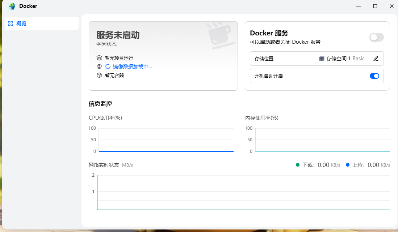Click the layers icon next to 暂无项目运行
398x232 pixels.
[x=99, y=58]
